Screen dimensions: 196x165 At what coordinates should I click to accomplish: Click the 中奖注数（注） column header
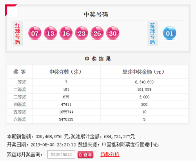click(65, 72)
